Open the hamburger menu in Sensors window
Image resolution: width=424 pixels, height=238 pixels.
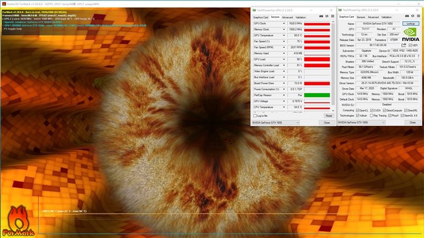[x=333, y=16]
